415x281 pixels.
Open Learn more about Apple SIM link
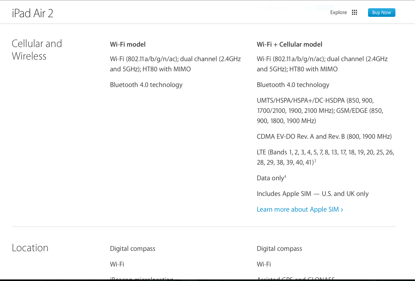click(300, 210)
